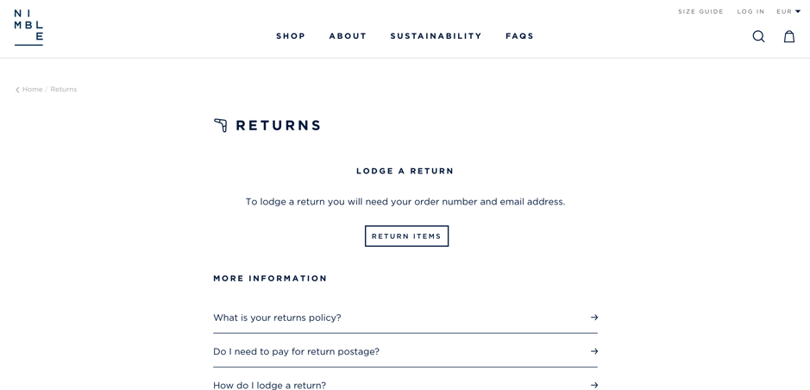Go to Home via breadcrumb
810x390 pixels.
tap(33, 90)
